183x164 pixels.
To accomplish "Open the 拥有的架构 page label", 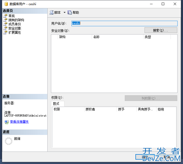I will (16, 20).
